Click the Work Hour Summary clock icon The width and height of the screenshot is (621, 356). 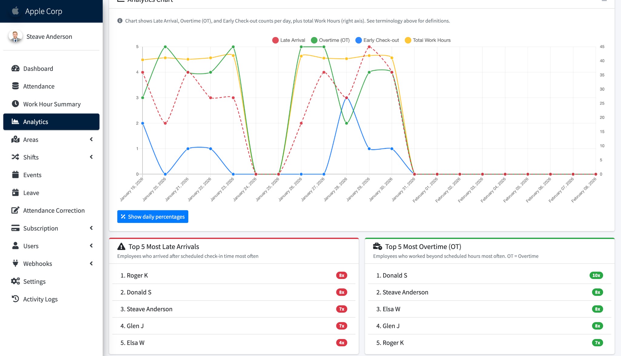(15, 104)
